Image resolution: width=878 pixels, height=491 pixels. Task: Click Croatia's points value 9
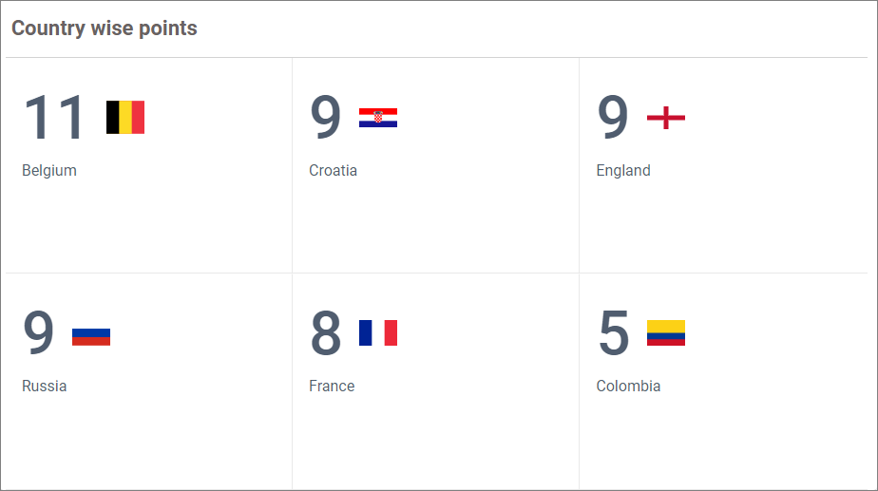pos(326,119)
